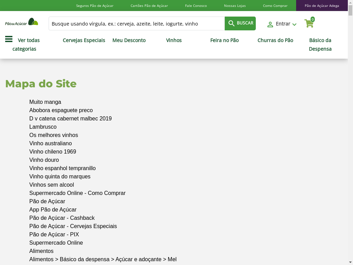Open the Fale Conosco link
This screenshot has height=265, width=353.
[196, 6]
